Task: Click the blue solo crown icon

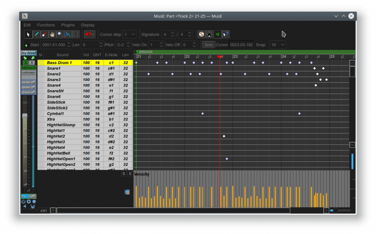Action: click(x=33, y=206)
